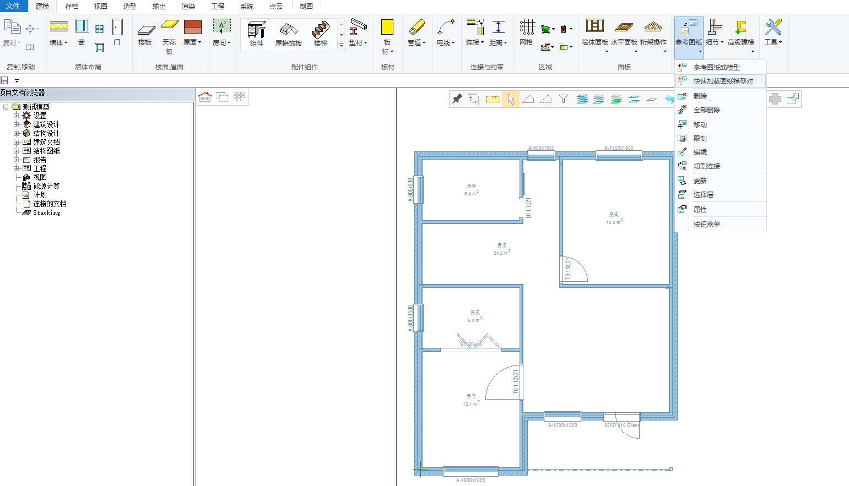
Task: Expand the 结构设计 tree node
Action: pos(16,133)
